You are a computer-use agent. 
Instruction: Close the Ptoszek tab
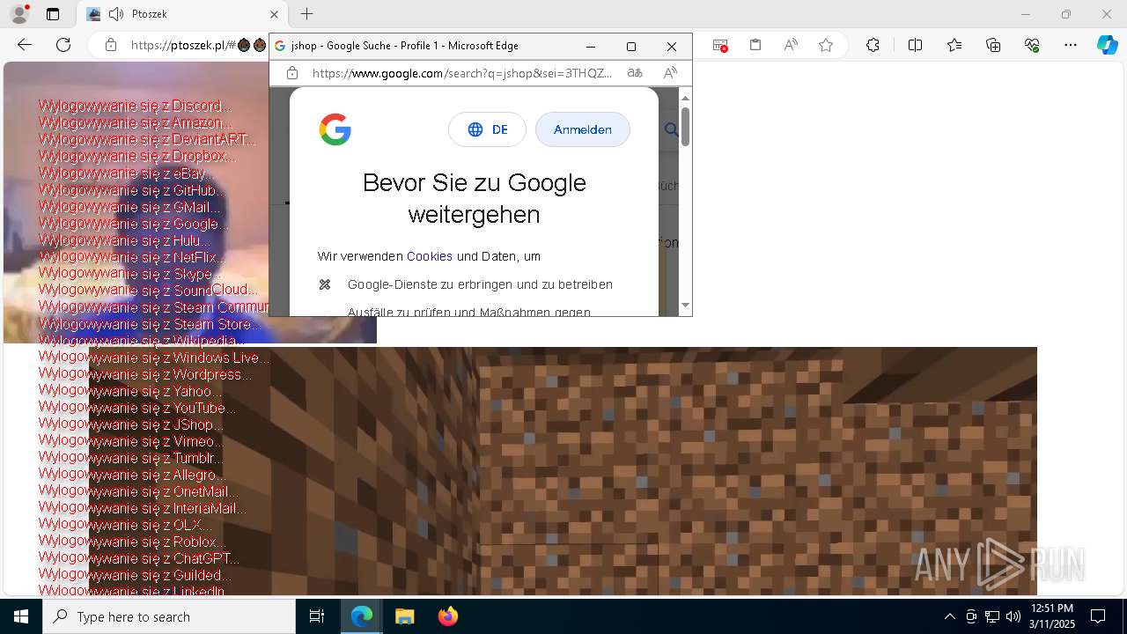point(274,14)
